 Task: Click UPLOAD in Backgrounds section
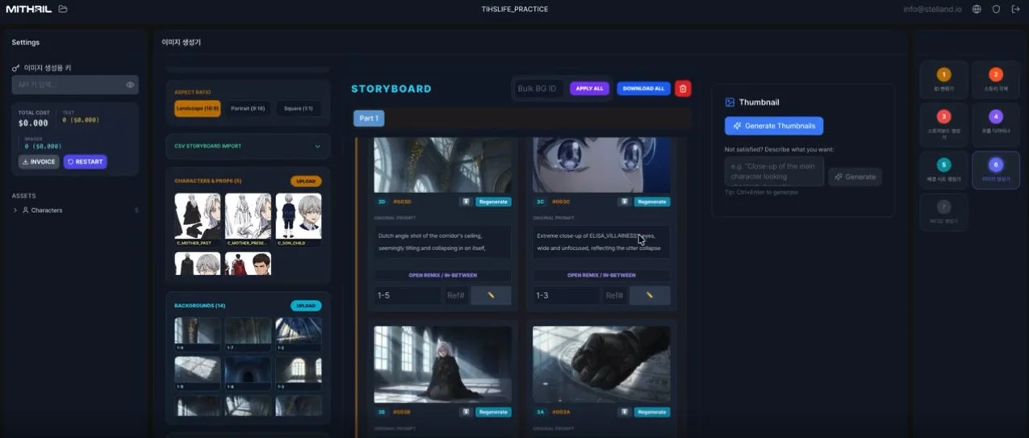coord(306,306)
